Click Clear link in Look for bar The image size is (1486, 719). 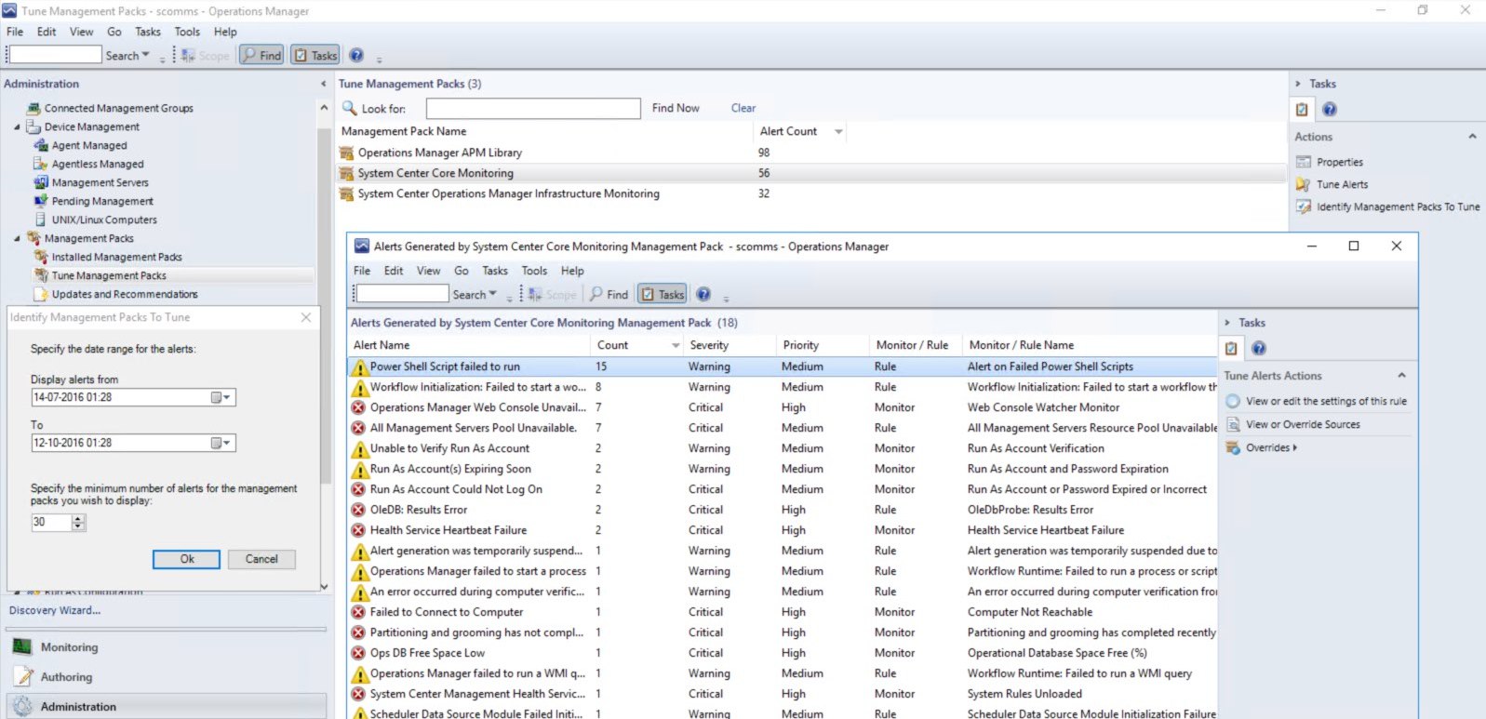point(743,108)
